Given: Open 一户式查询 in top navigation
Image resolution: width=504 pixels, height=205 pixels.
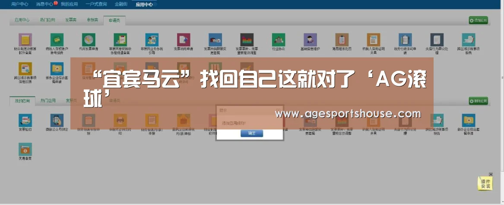Looking at the screenshot, I should (x=96, y=4).
